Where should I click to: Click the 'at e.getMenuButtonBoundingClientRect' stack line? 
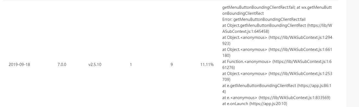point(277,89)
